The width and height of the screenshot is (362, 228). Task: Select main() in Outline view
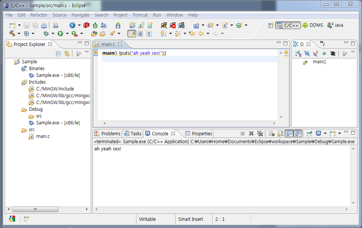tap(319, 62)
